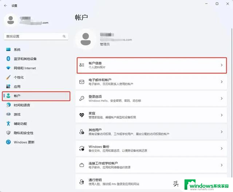Click the 帐户 person icon in sidebar
The height and width of the screenshot is (192, 233).
click(x=8, y=96)
